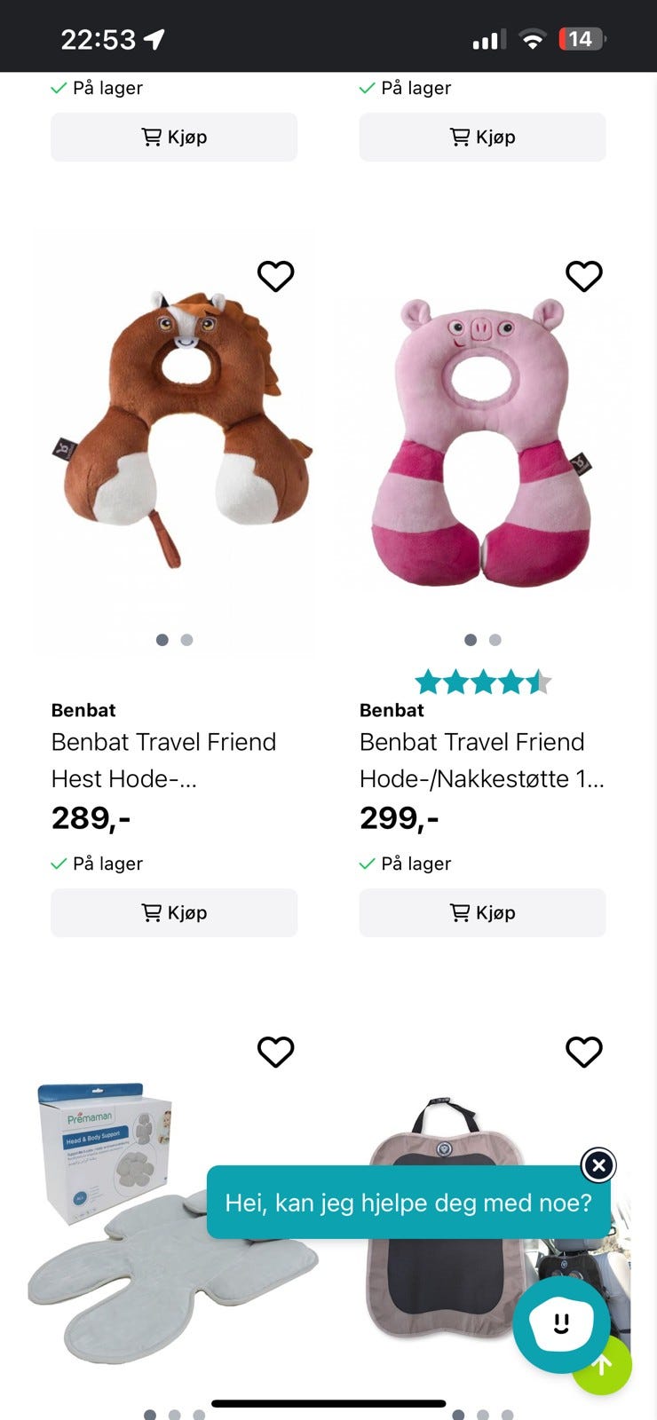Screen dimensions: 657x1420
Task: Show second image of horse headrest
Action: (186, 640)
